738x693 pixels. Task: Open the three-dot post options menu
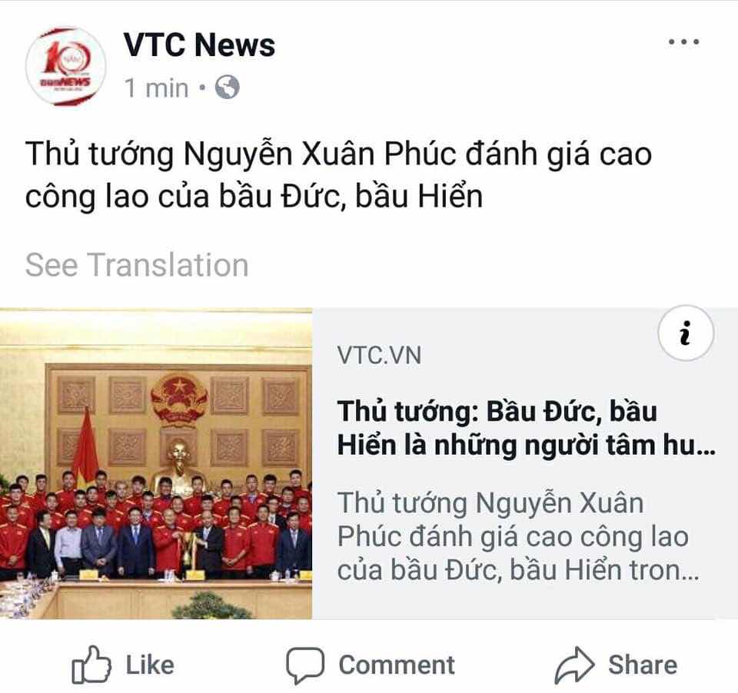[x=684, y=41]
